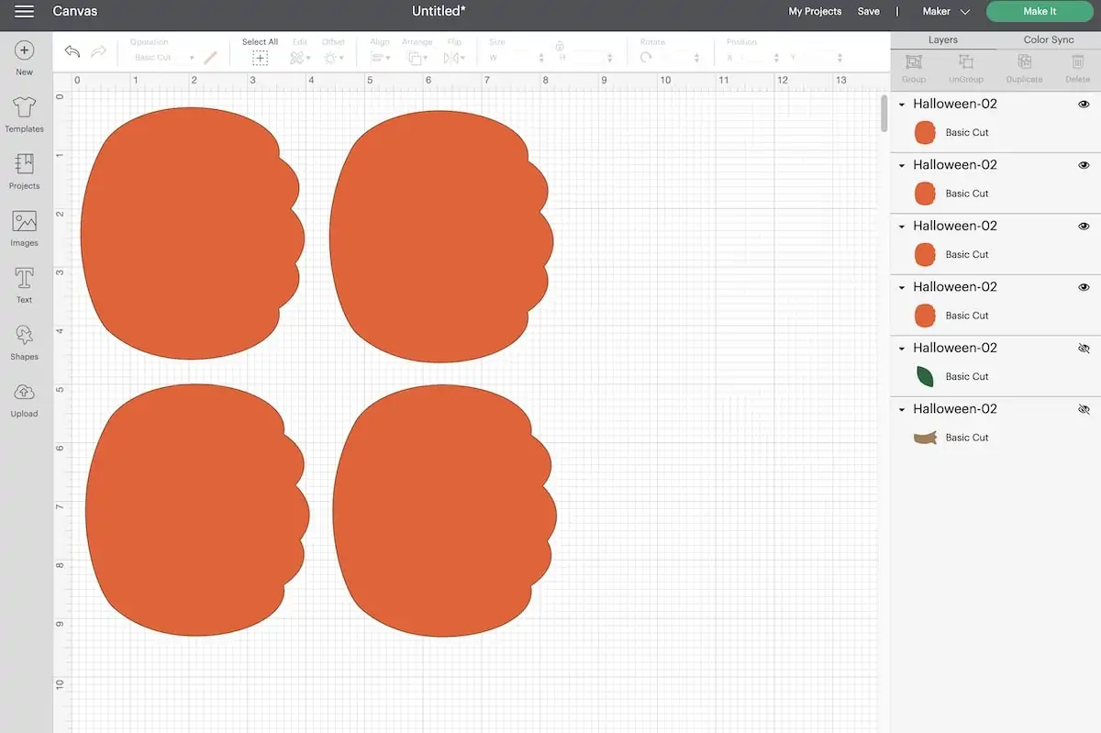Image resolution: width=1101 pixels, height=733 pixels.
Task: Click the Upload icon
Action: [x=24, y=393]
